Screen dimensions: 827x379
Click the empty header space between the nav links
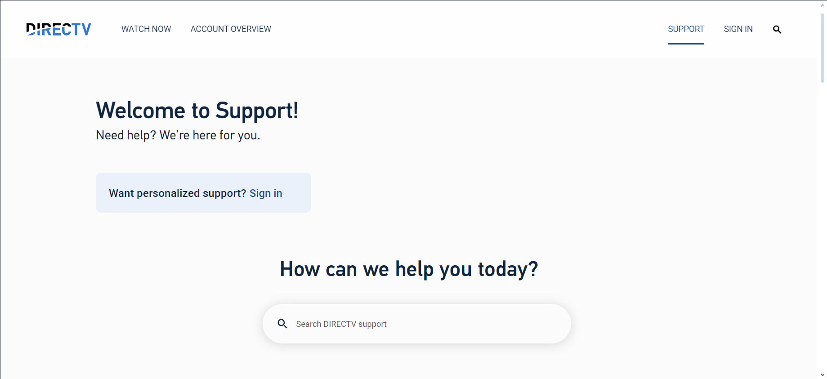point(468,29)
